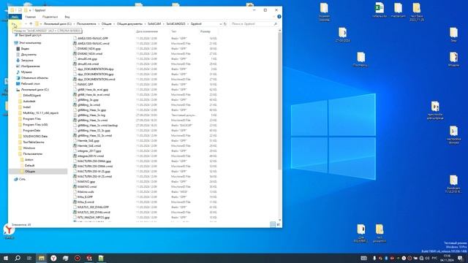468x263 pixels.
Task: Sort by Тип column header
Action: pyautogui.click(x=174, y=31)
